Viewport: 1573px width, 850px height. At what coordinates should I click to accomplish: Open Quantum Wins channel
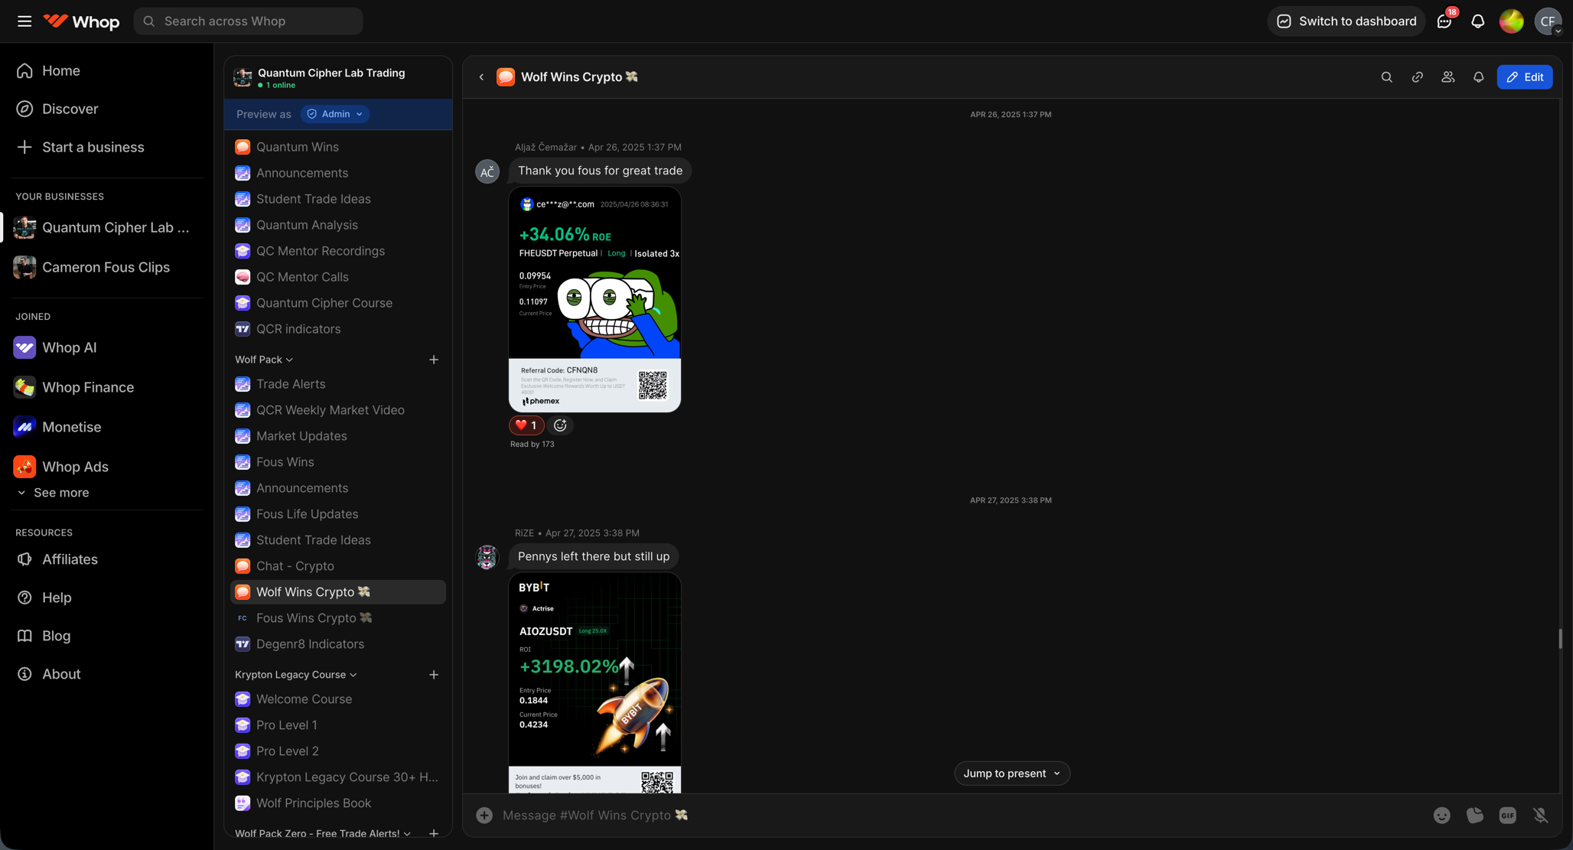pos(338,148)
